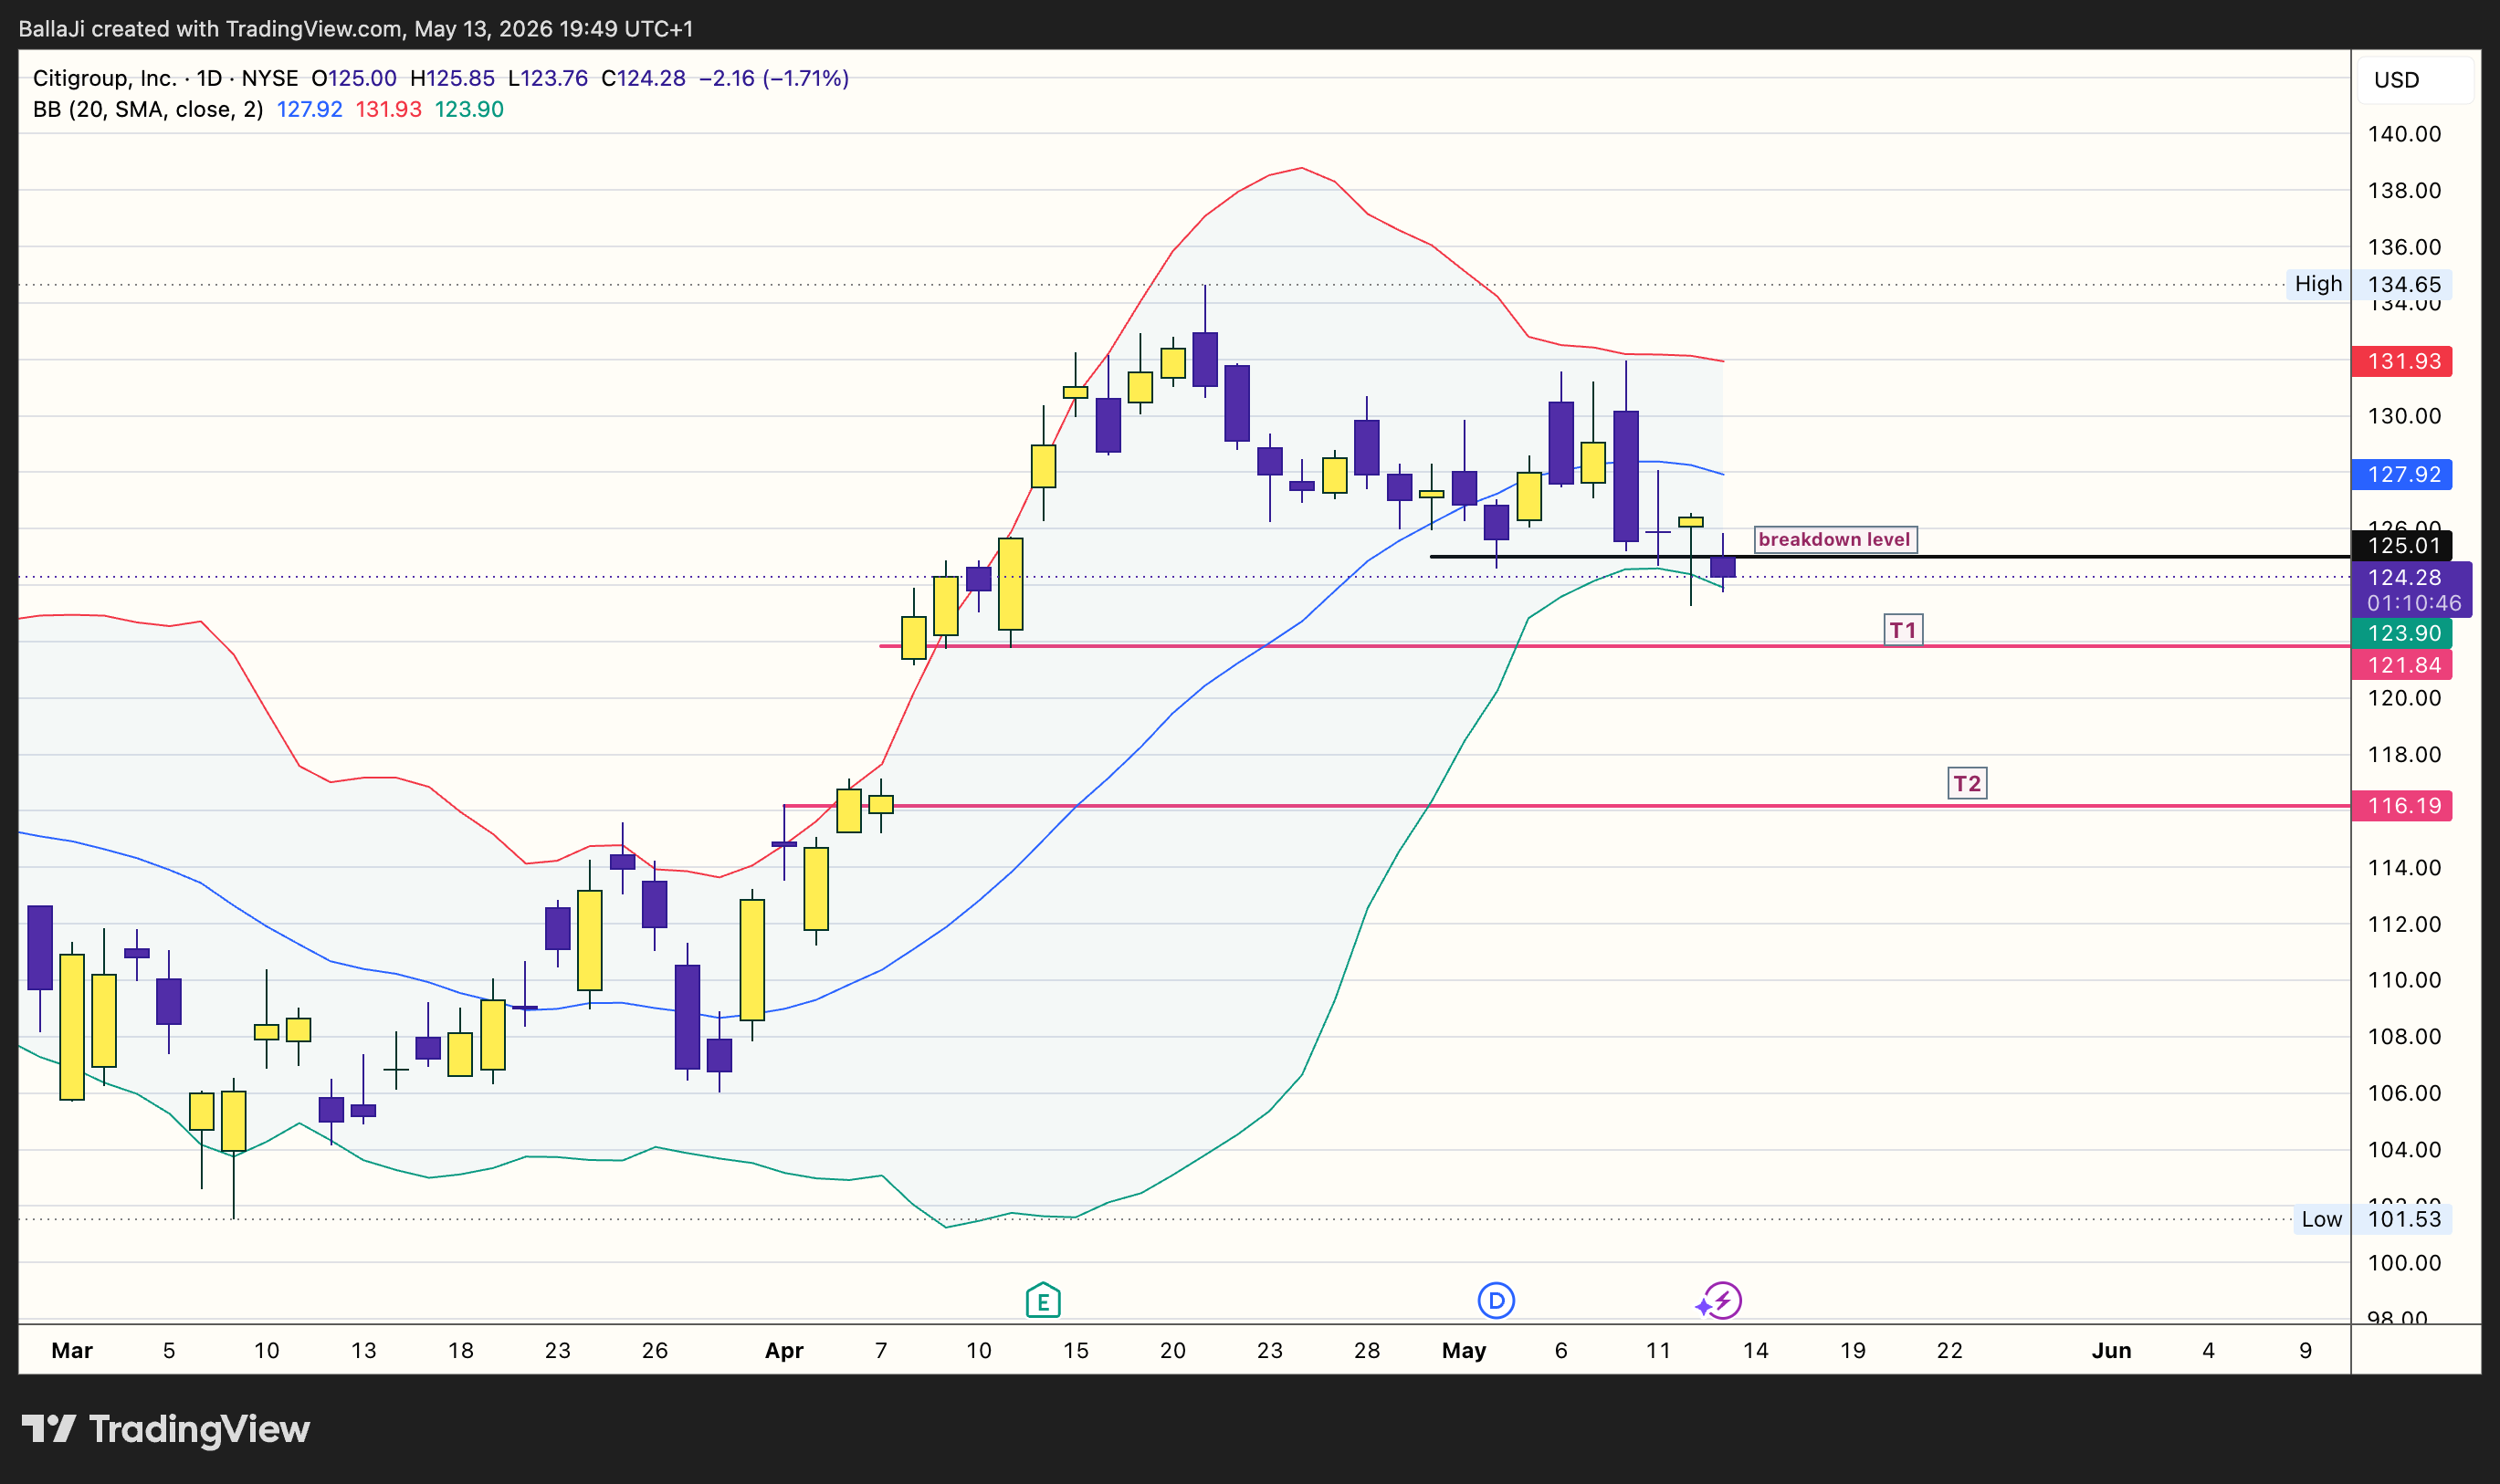The width and height of the screenshot is (2500, 1484).
Task: Click the change value −2.16 (−1.71%)
Action: click(x=773, y=78)
